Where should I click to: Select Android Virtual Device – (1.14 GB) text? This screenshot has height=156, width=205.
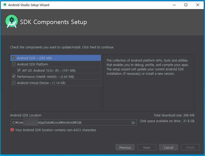(x=41, y=83)
